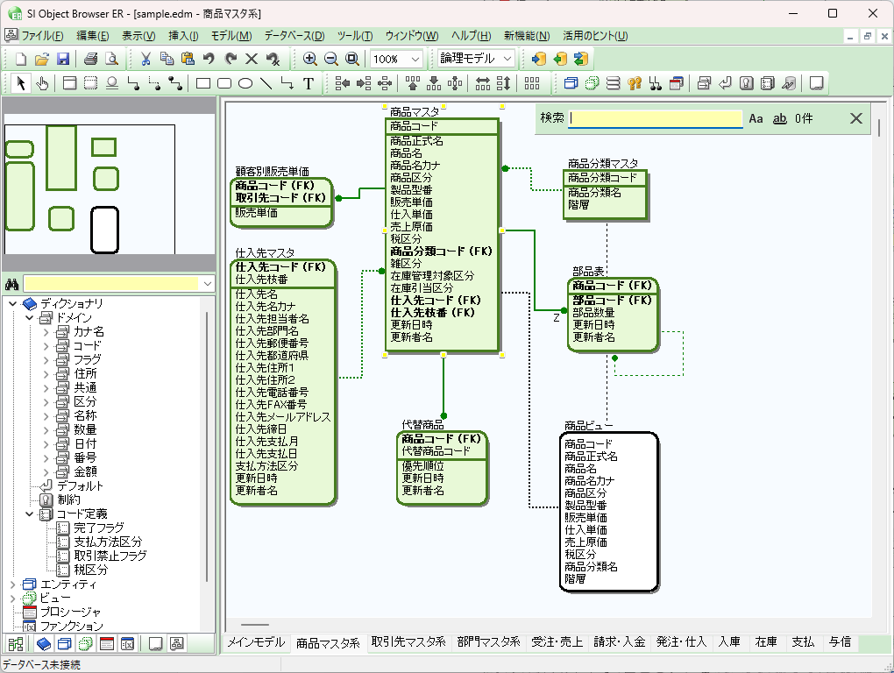
Task: Expand the エンティティ tree node
Action: (x=13, y=584)
